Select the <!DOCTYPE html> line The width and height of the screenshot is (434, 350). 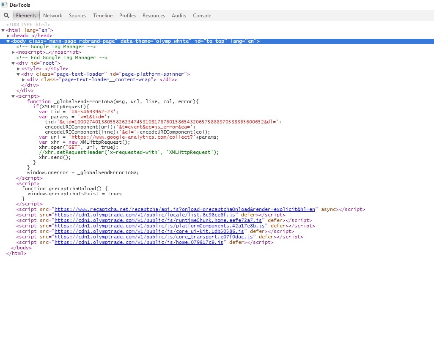click(28, 25)
